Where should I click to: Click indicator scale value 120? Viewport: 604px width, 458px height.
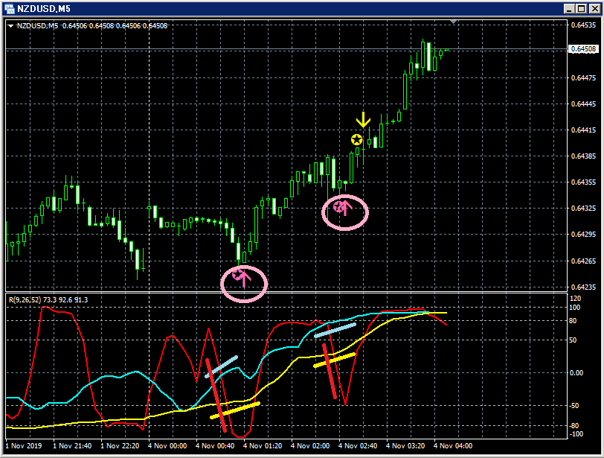[575, 299]
